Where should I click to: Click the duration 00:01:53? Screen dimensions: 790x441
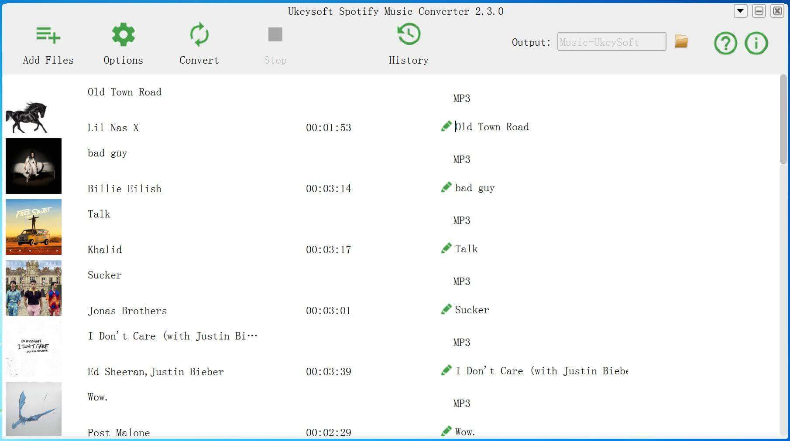coord(328,128)
